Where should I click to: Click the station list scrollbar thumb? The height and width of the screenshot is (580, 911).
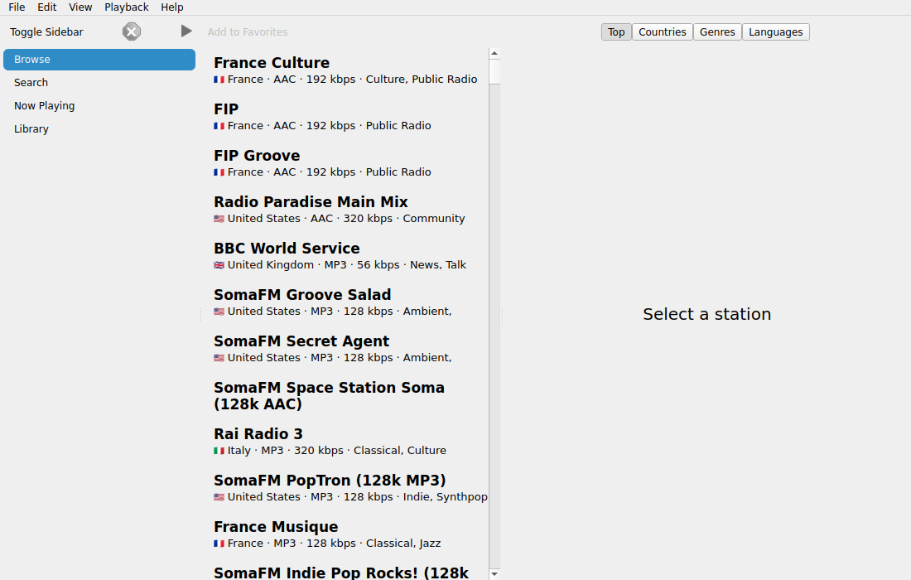click(494, 72)
